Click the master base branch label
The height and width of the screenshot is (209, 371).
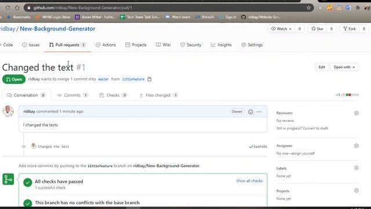103,79
